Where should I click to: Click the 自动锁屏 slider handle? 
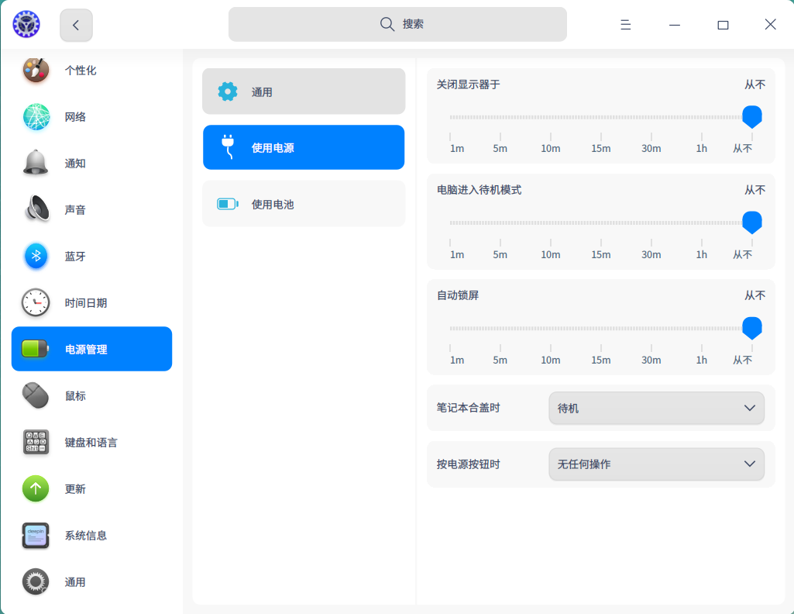[752, 328]
